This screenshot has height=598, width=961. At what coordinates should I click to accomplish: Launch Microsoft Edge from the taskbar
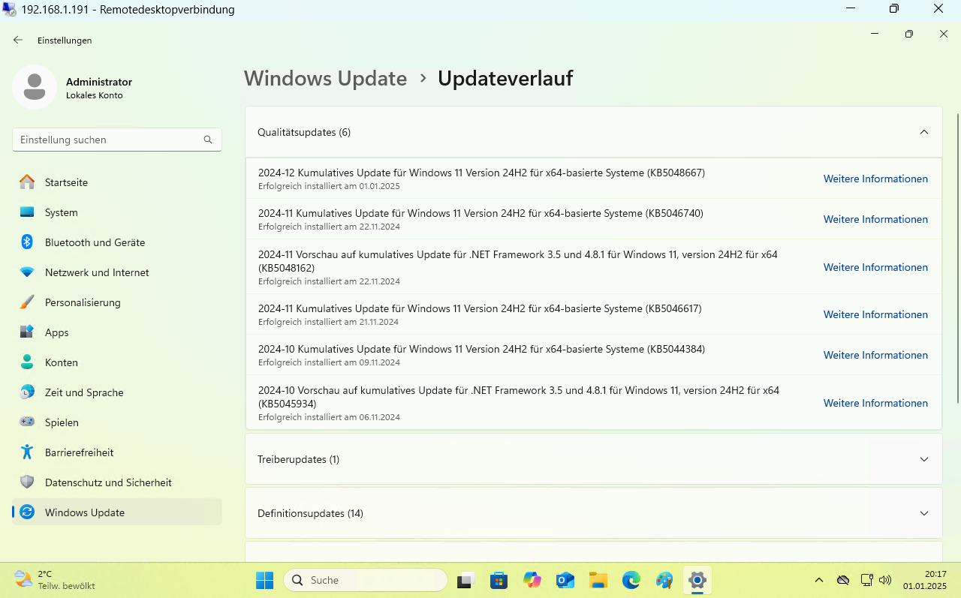631,580
